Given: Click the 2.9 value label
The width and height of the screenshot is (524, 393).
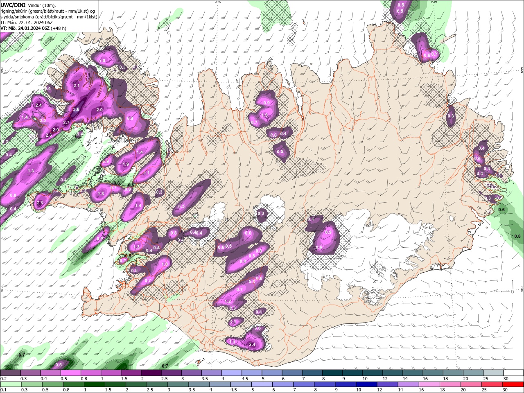Looking at the screenshot, I should 56,130.
